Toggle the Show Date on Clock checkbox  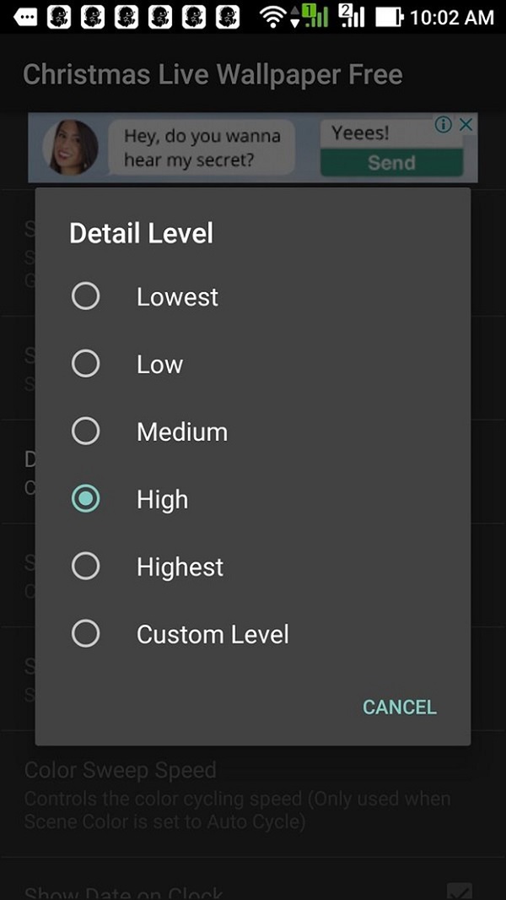pyautogui.click(x=459, y=892)
